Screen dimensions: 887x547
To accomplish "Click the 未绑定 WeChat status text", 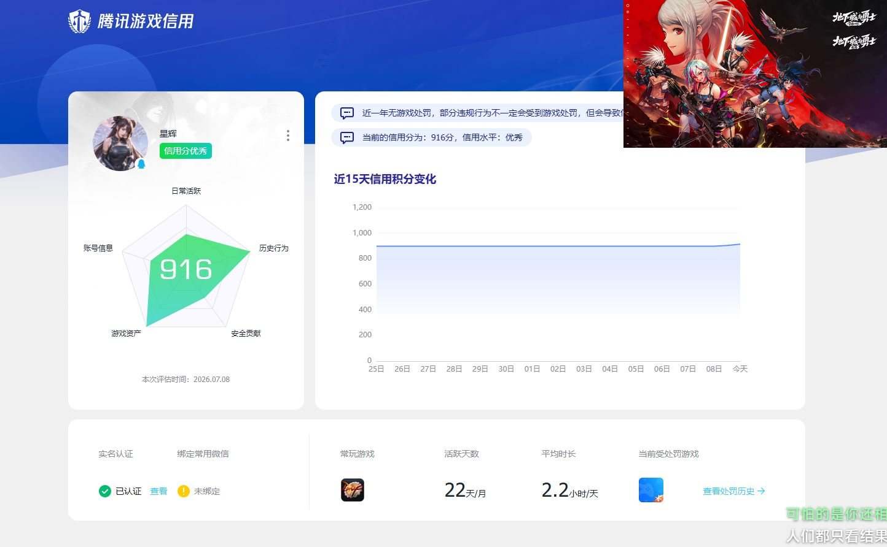I will pyautogui.click(x=207, y=491).
